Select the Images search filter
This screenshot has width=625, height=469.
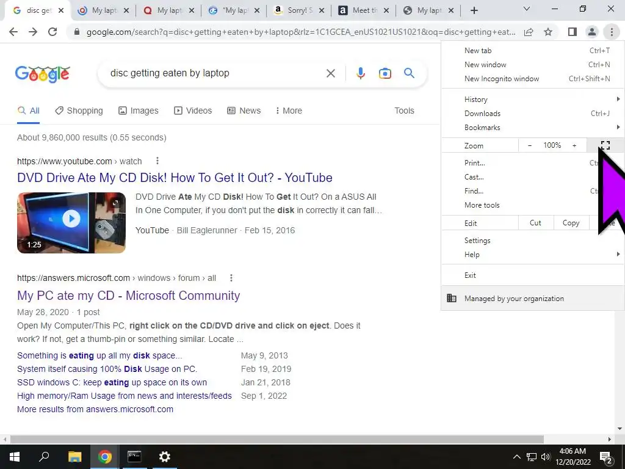click(139, 111)
